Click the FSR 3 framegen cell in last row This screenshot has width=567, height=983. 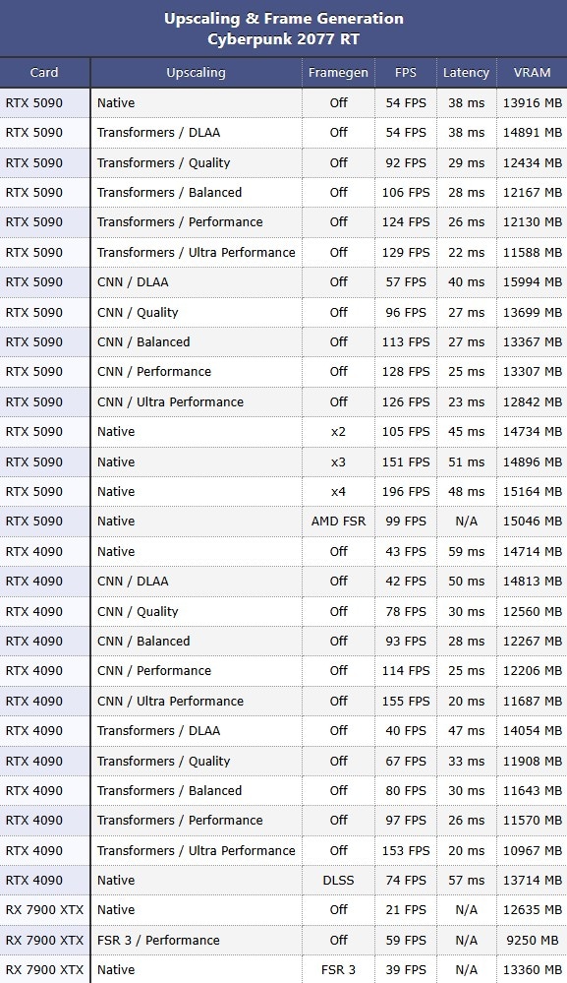[338, 970]
